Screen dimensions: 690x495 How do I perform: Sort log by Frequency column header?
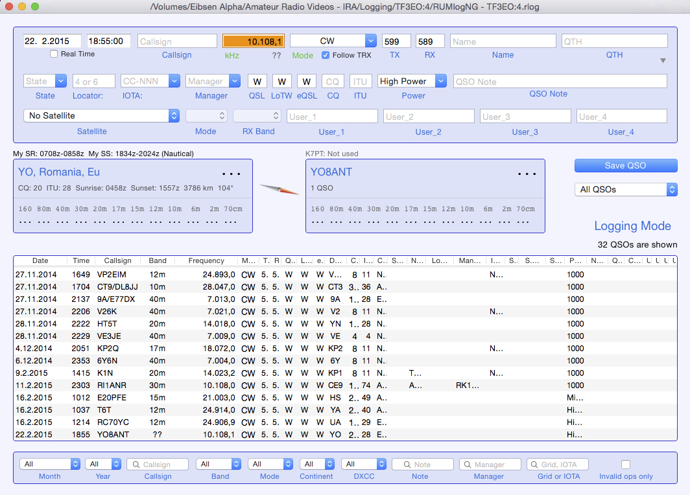206,260
